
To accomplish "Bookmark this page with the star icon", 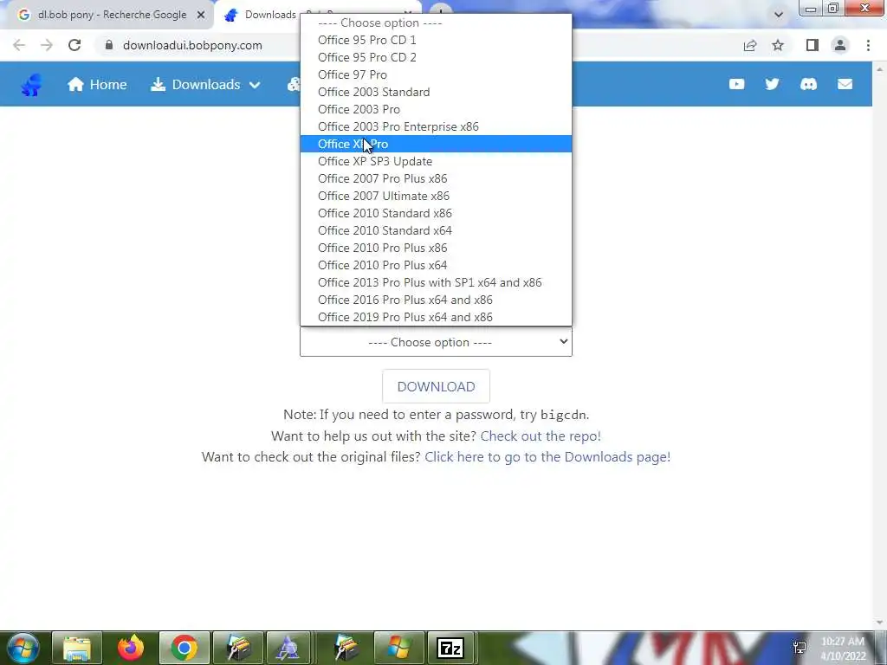I will [x=778, y=45].
